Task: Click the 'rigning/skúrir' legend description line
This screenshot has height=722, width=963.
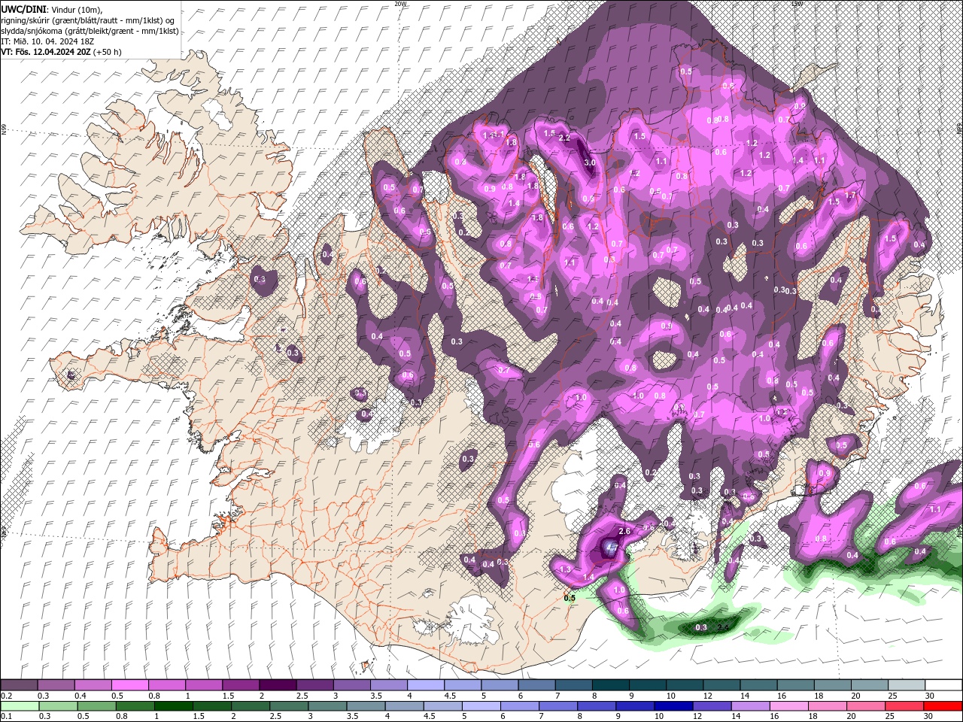Action: coord(88,20)
